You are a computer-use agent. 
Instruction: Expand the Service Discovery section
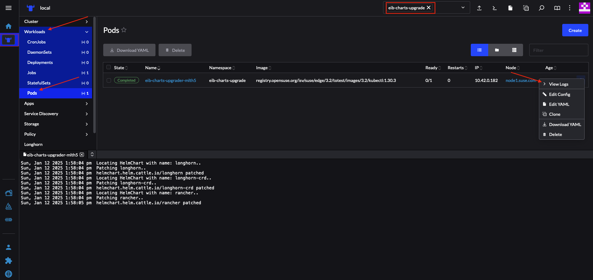click(86, 114)
